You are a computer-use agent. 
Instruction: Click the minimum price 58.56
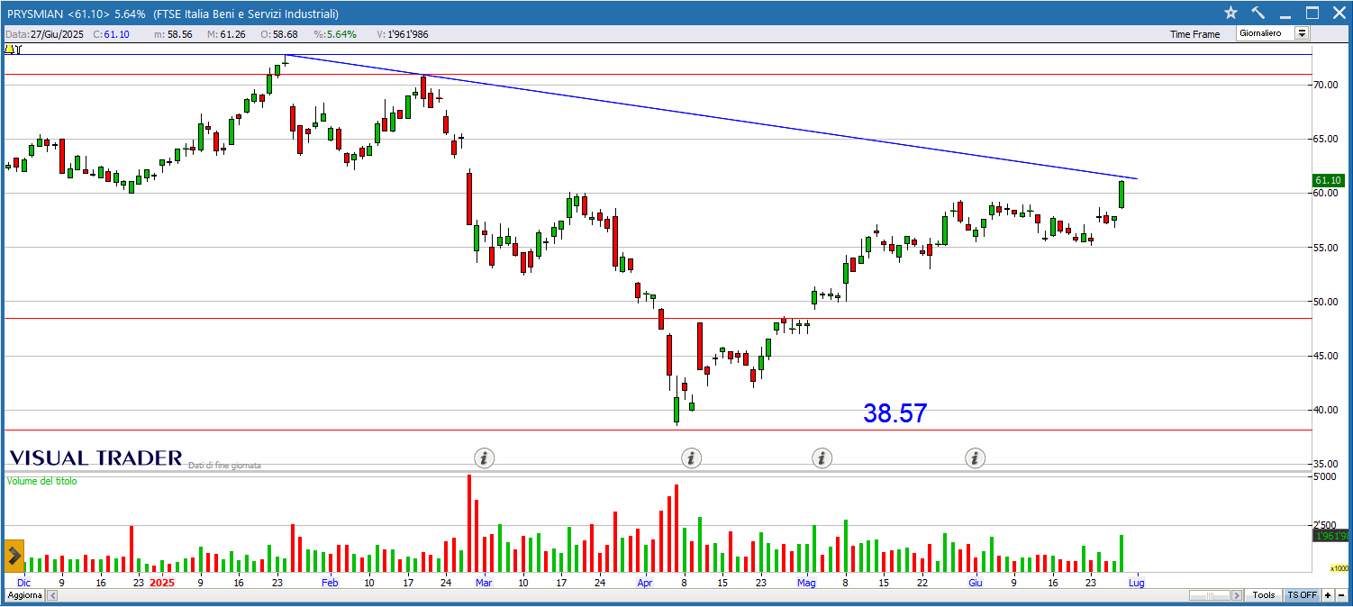tap(179, 34)
